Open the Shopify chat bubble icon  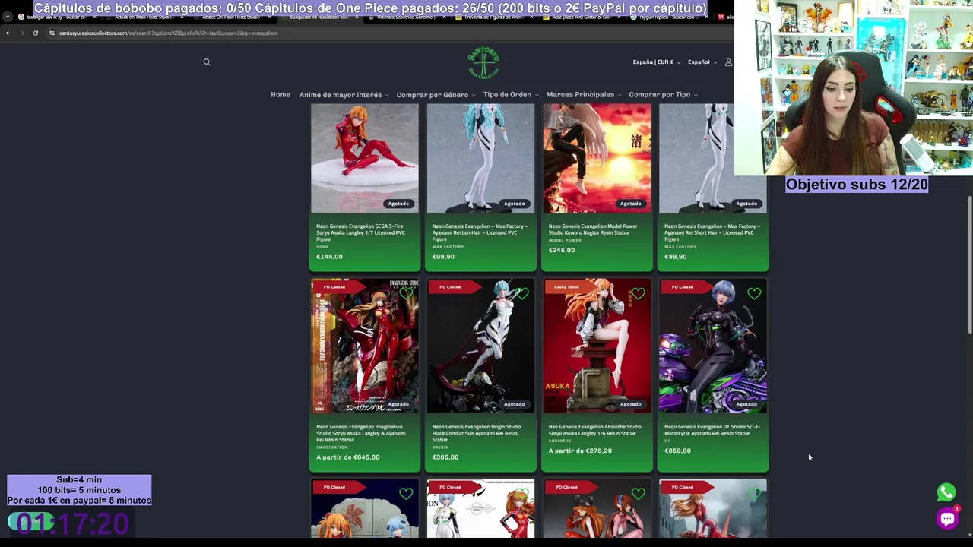(x=947, y=519)
